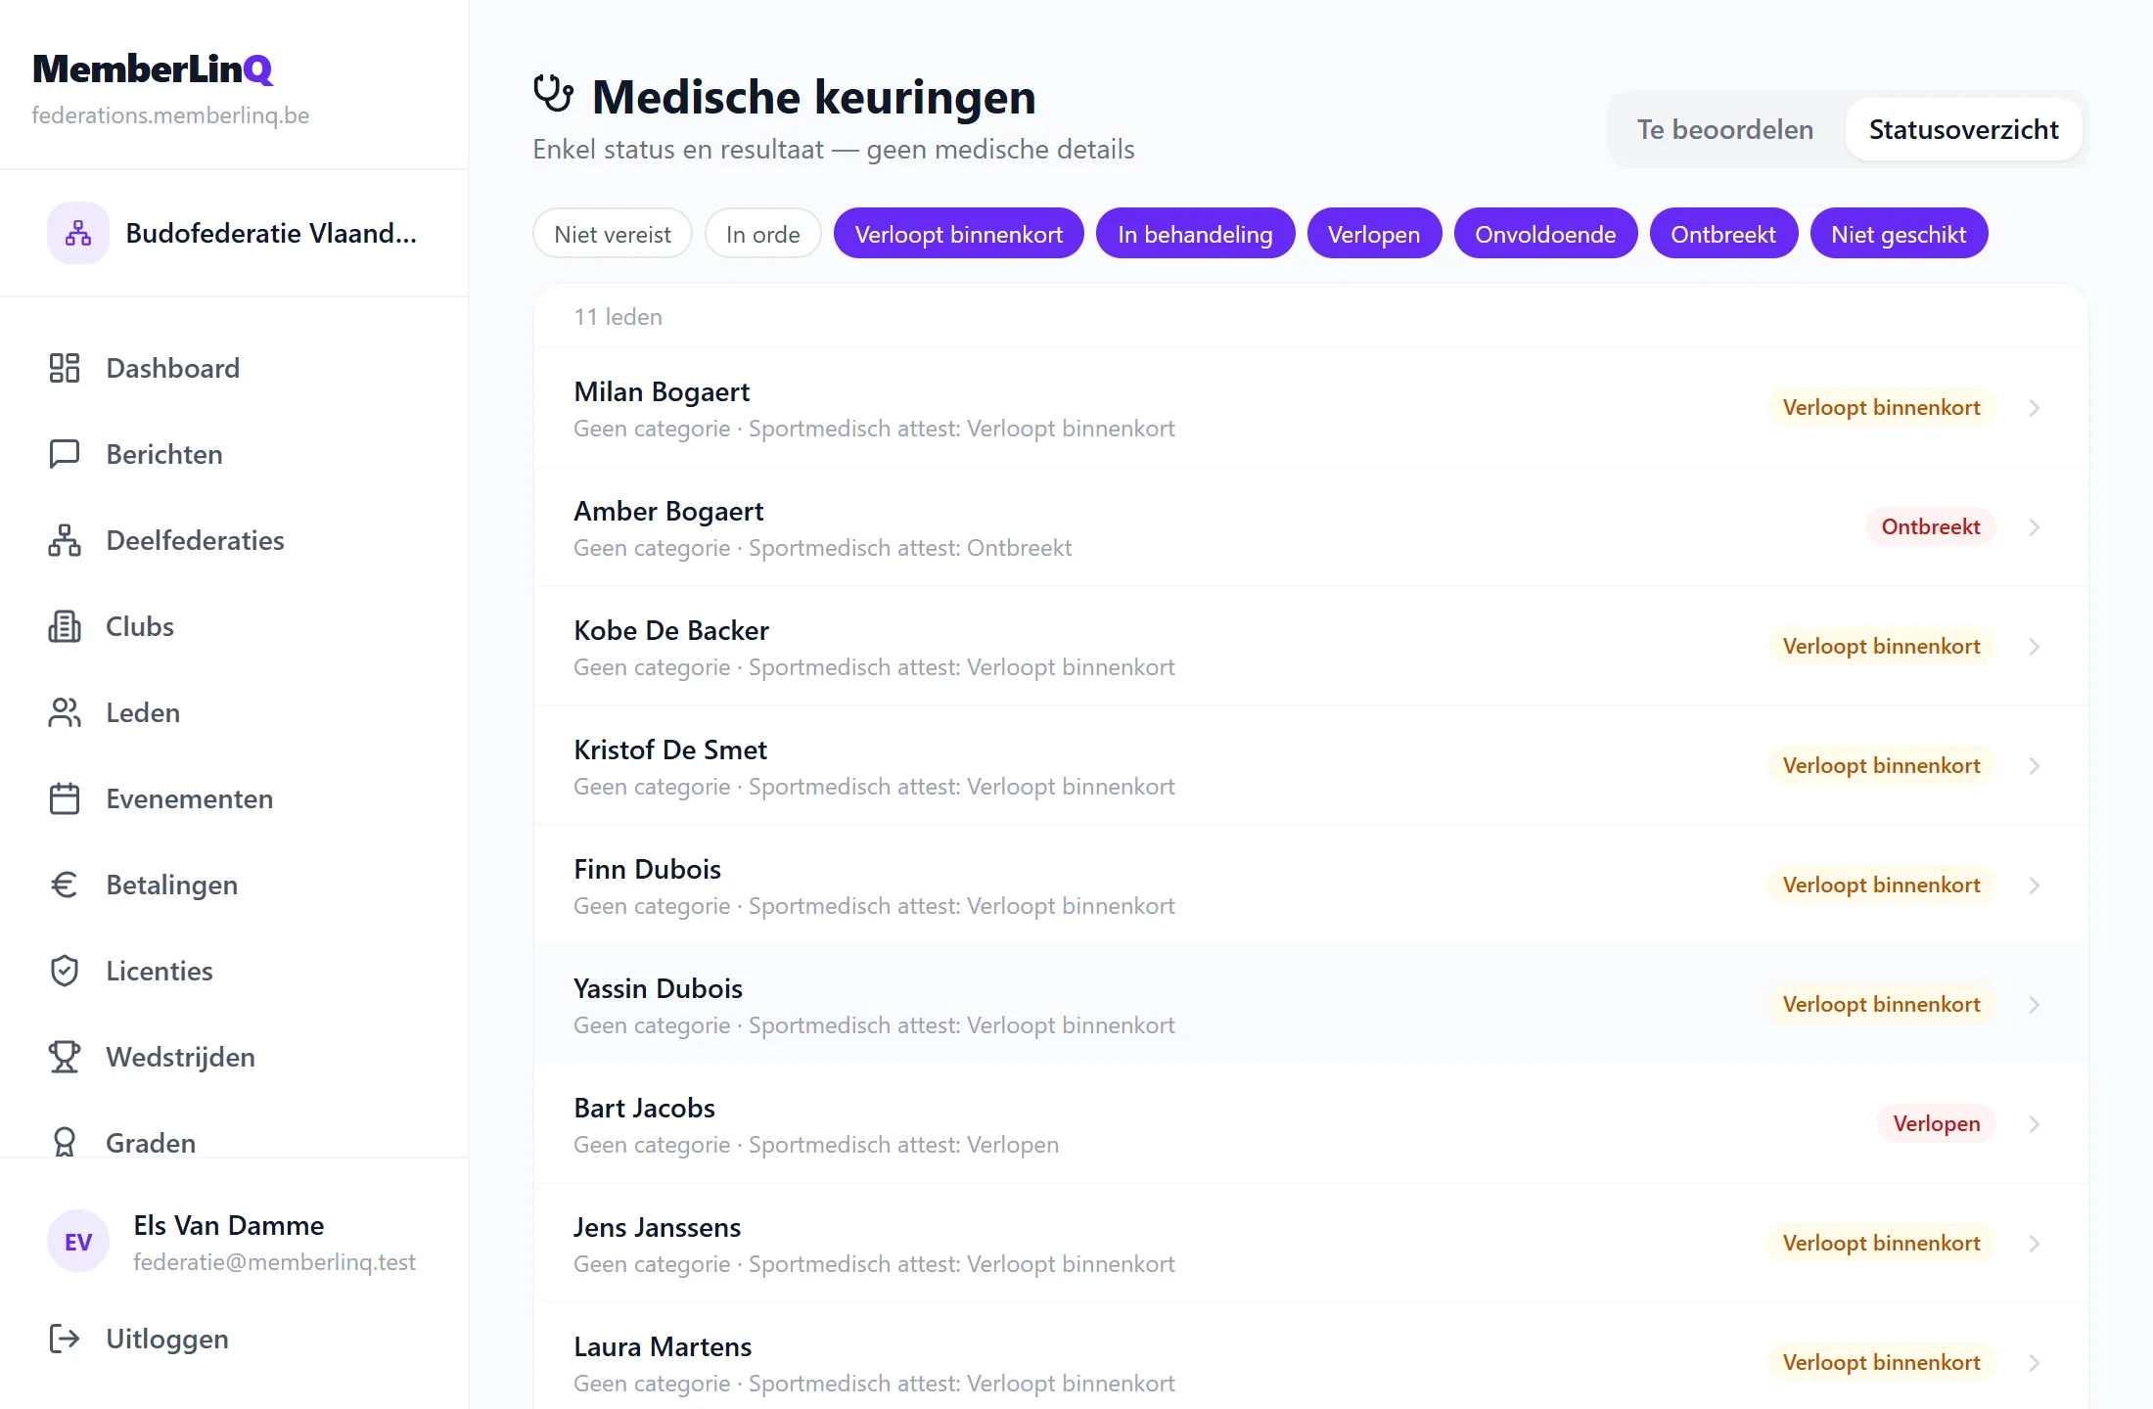Click Sportmedisch attest: Verlopen subtitle text
This screenshot has height=1409, width=2153.
pyautogui.click(x=903, y=1145)
